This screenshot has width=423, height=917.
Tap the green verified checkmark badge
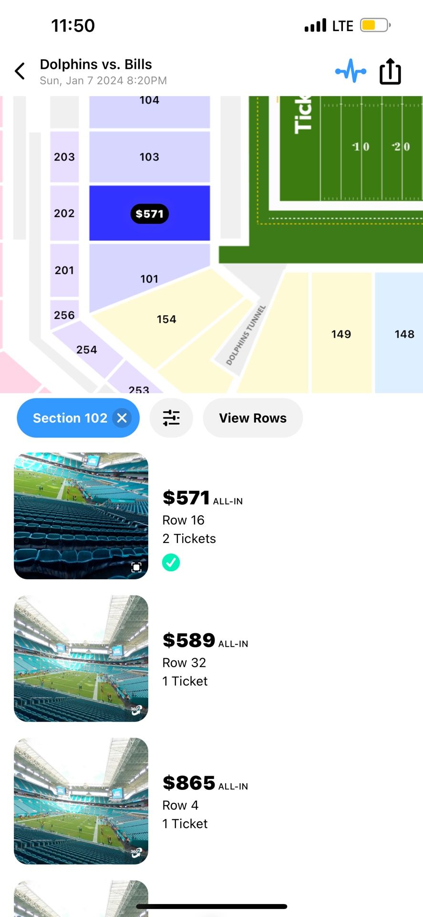pyautogui.click(x=171, y=563)
